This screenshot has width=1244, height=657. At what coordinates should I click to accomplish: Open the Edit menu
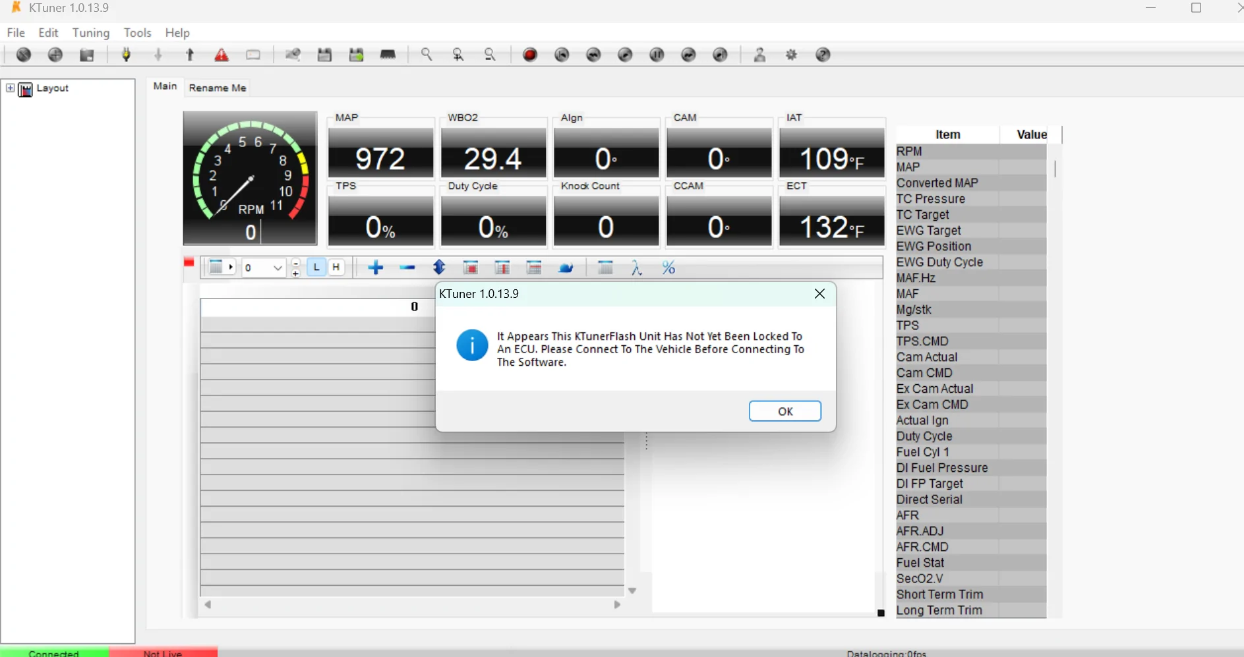[48, 32]
